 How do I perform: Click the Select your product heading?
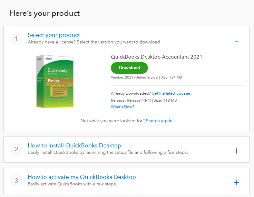coord(54,35)
